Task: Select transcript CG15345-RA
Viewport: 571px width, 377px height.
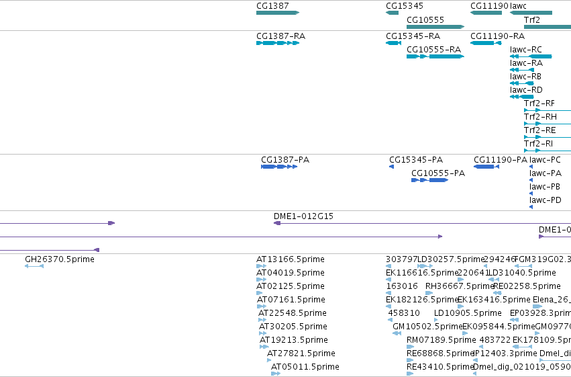Action: click(393, 43)
